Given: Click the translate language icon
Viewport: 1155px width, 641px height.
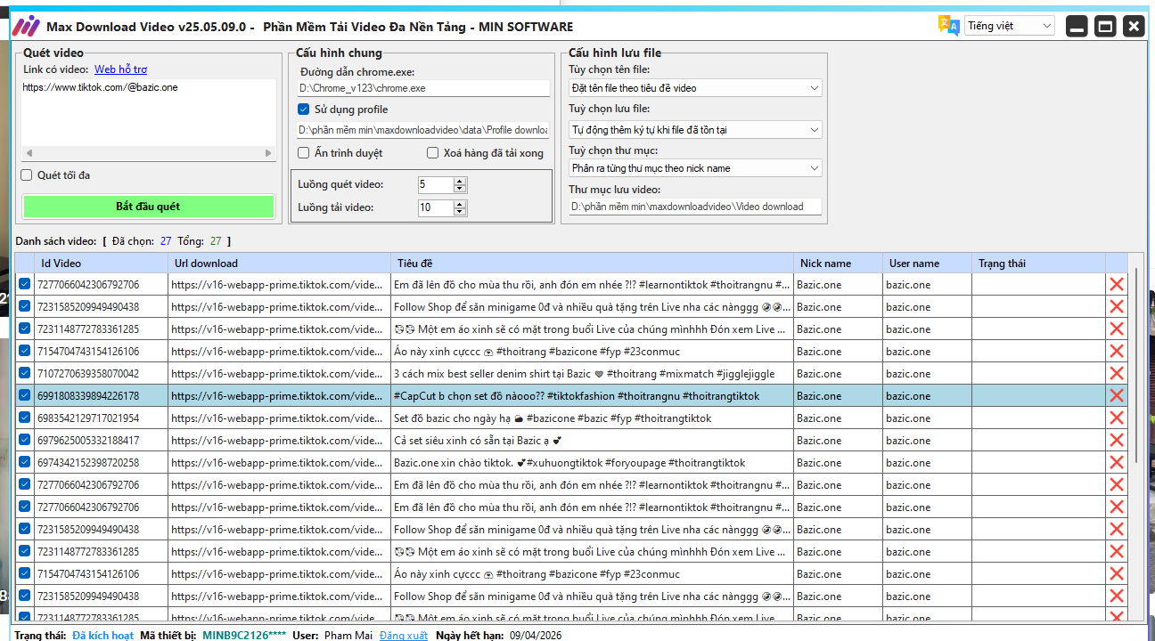Looking at the screenshot, I should coord(948,26).
